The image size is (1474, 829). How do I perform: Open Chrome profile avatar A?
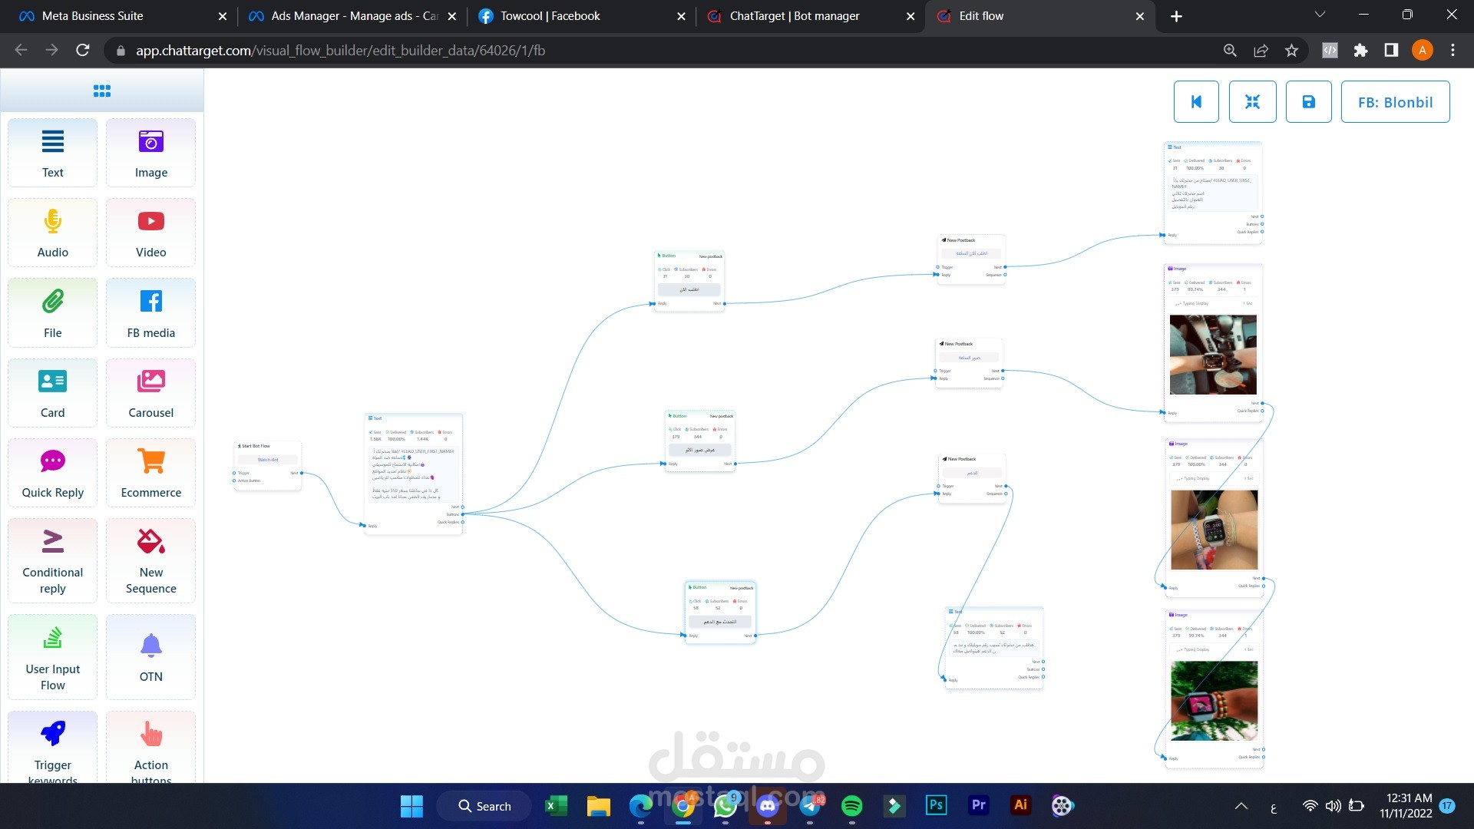click(1422, 50)
